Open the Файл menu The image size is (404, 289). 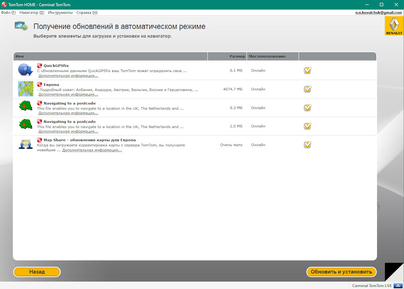pos(8,12)
